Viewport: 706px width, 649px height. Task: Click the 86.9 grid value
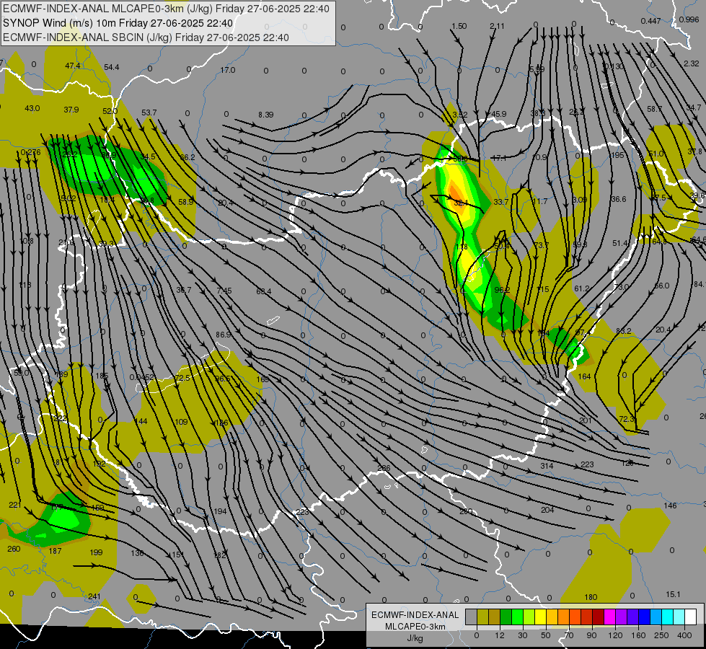pos(224,335)
